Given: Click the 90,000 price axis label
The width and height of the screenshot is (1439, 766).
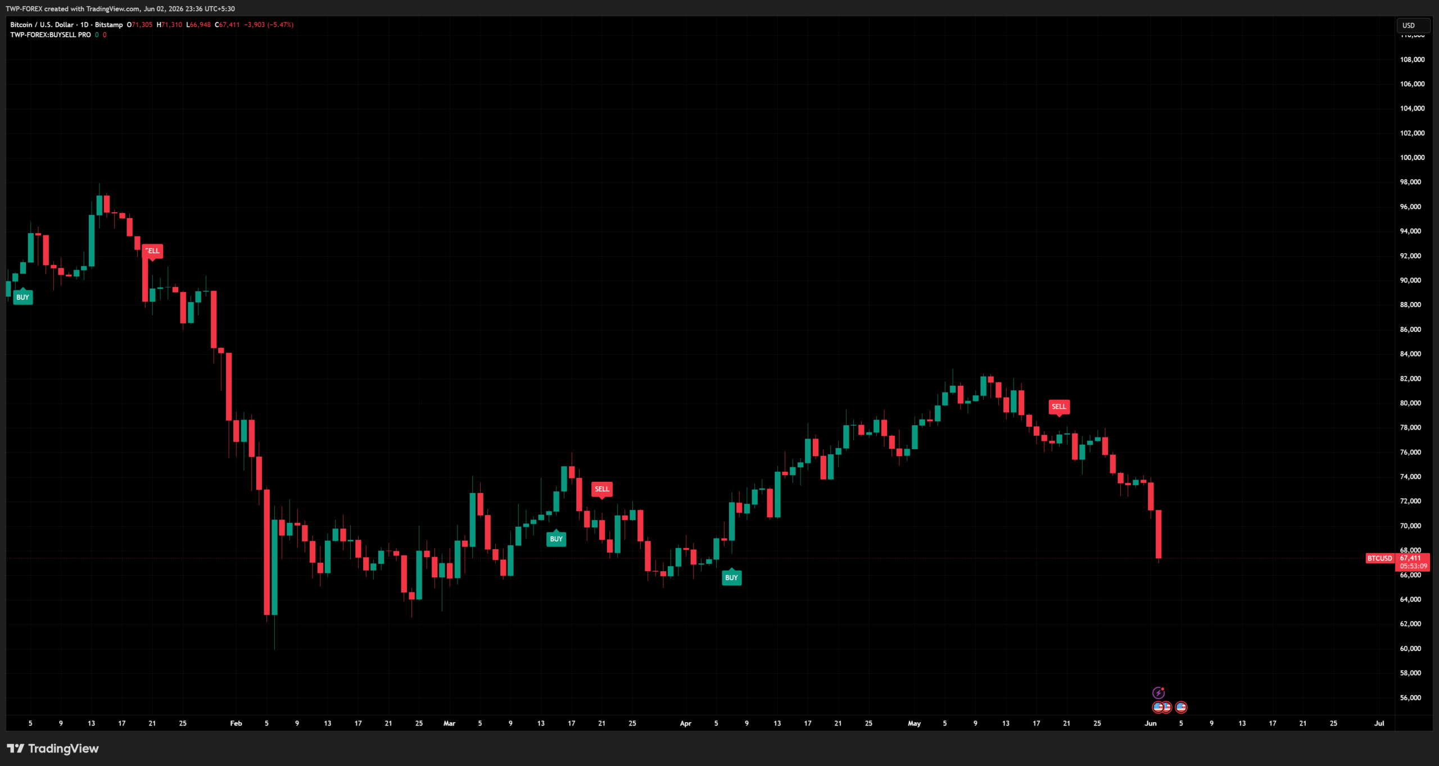Looking at the screenshot, I should [1410, 280].
